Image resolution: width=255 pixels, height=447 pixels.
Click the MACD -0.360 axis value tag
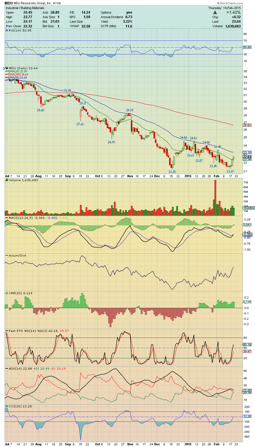[x=248, y=234]
